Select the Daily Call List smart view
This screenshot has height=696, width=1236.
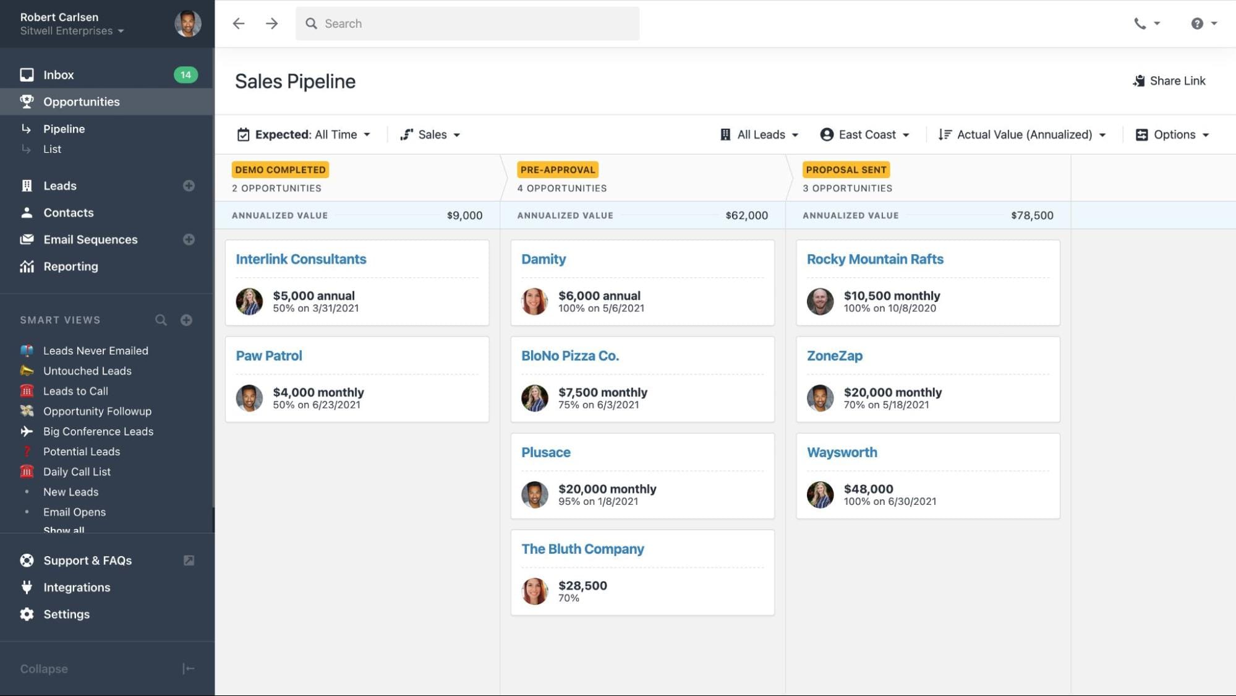(77, 471)
